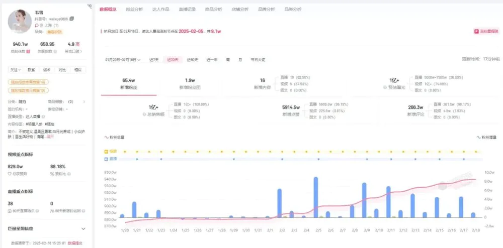Click the info icon beside 预估曝光
This screenshot has height=248, width=503.
tap(385, 87)
